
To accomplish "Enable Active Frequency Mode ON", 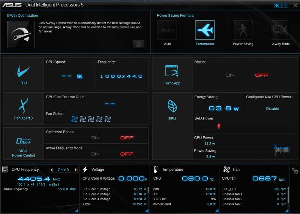I will [x=95, y=154].
